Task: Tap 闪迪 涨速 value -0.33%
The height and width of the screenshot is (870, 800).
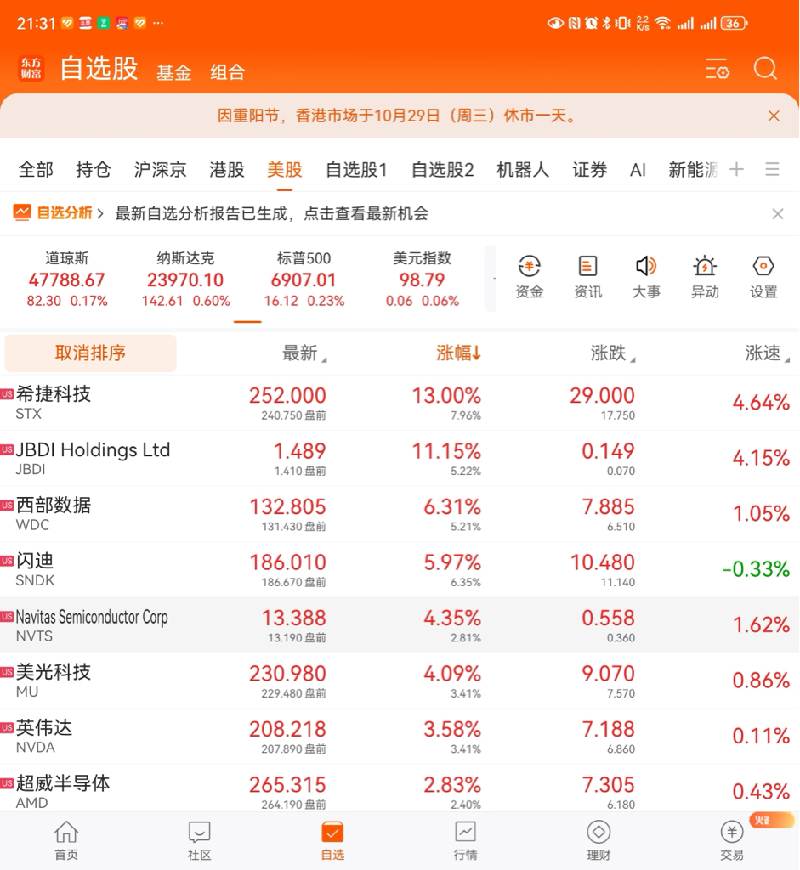Action: pos(756,569)
